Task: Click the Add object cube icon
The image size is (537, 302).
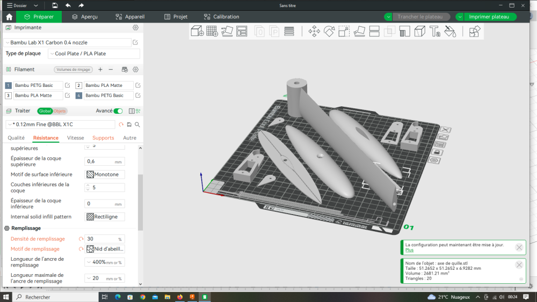Action: pyautogui.click(x=197, y=32)
